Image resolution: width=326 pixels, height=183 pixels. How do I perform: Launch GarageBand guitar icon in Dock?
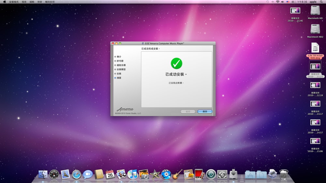177,174
